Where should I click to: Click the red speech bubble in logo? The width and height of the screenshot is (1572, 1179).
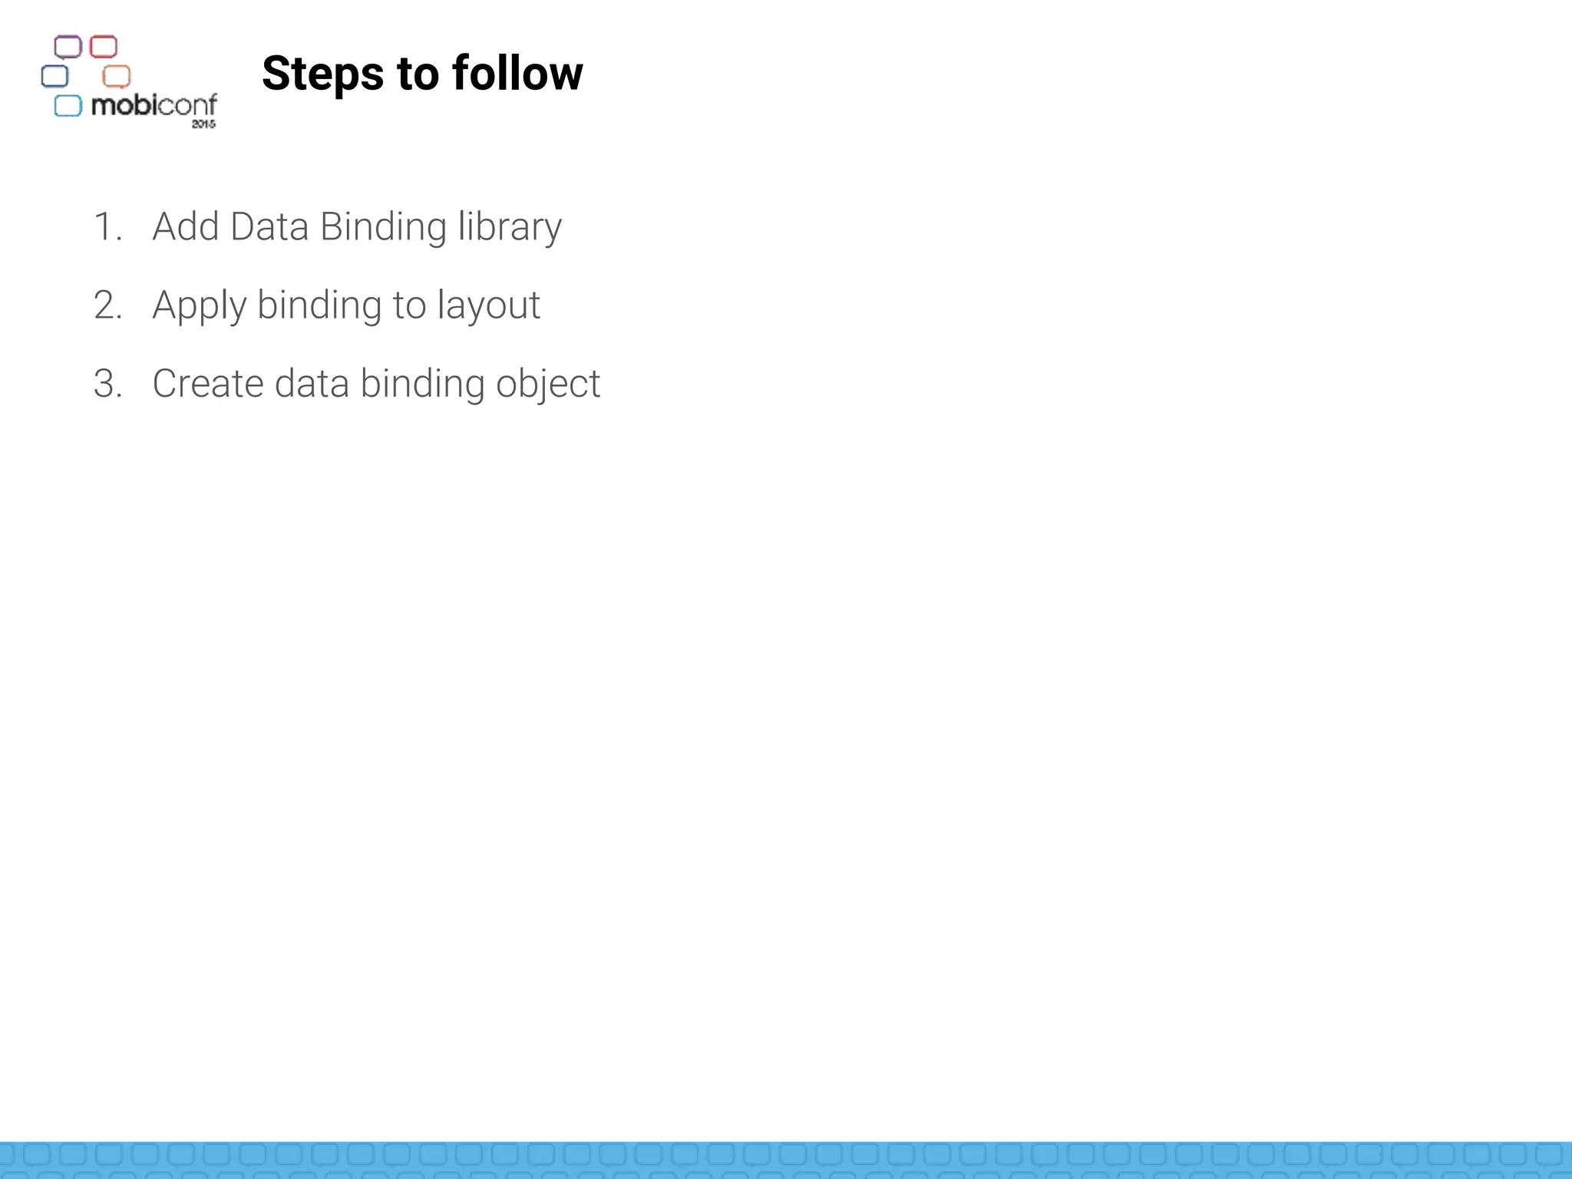tap(104, 47)
